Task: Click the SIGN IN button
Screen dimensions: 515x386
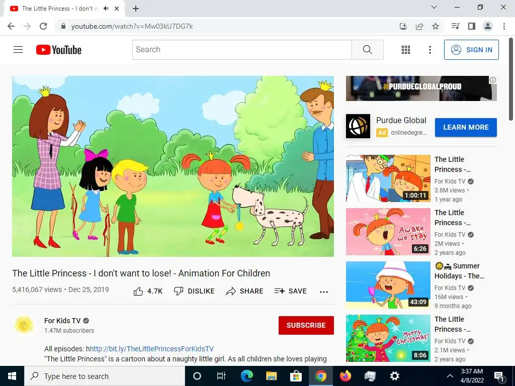Action: tap(471, 50)
